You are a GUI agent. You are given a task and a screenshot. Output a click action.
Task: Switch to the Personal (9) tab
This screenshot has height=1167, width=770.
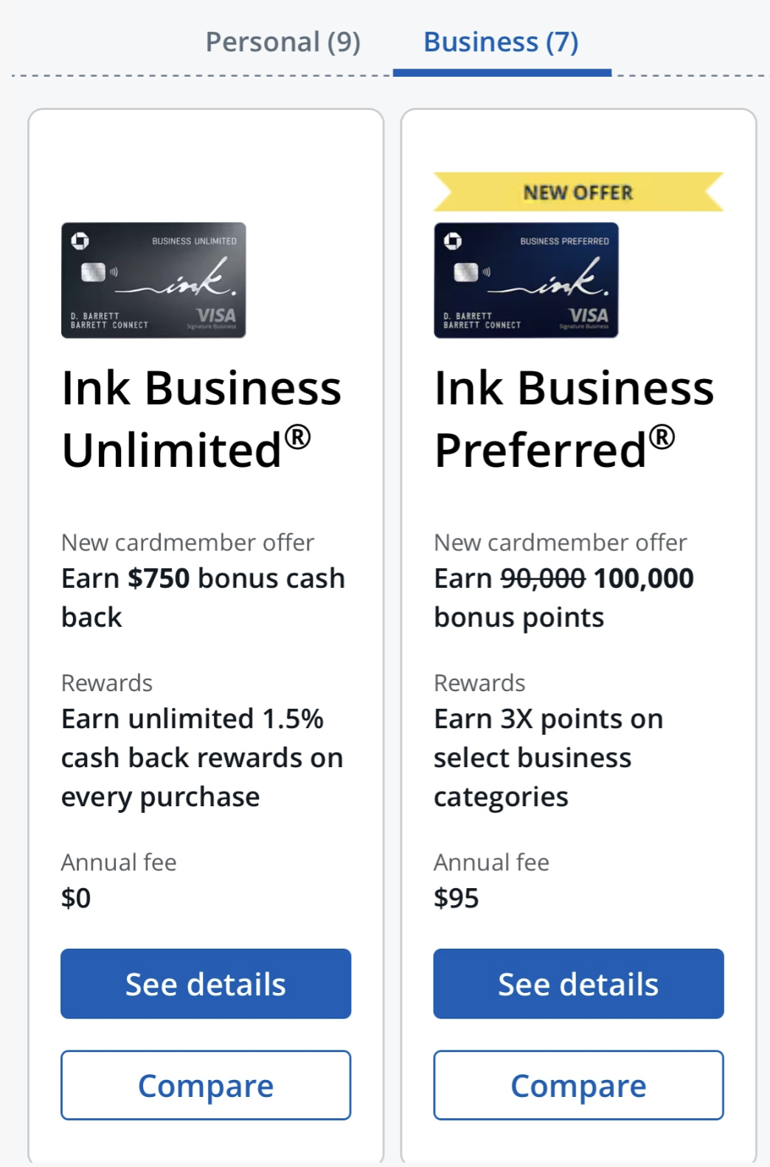pos(282,42)
